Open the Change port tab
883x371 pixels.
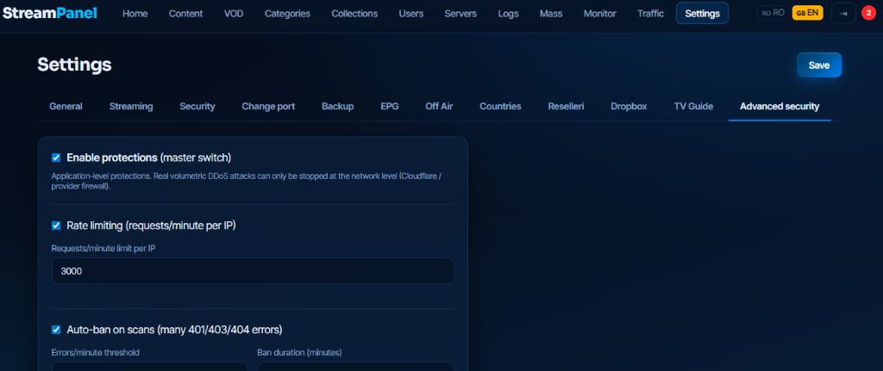(269, 106)
